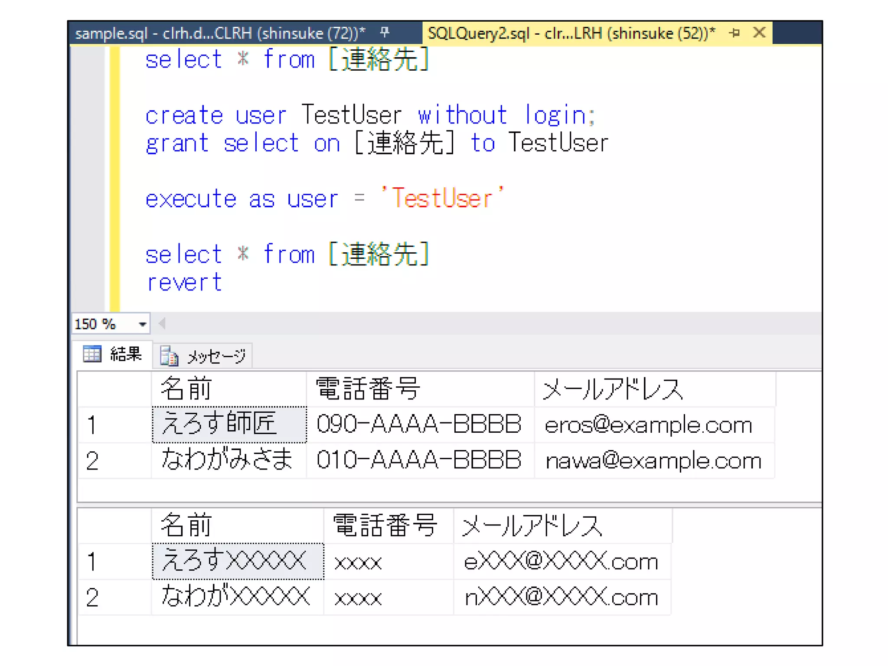Click the revert line in the editor
The image size is (888, 666).
coord(184,283)
